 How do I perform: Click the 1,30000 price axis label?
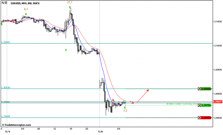tap(217, 94)
